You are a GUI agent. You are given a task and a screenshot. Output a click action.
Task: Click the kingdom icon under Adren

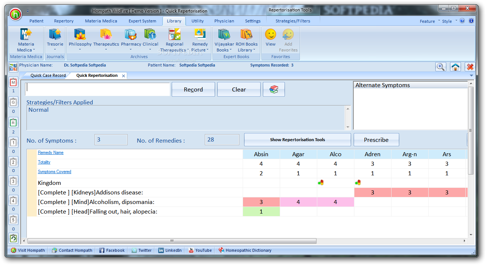(358, 183)
